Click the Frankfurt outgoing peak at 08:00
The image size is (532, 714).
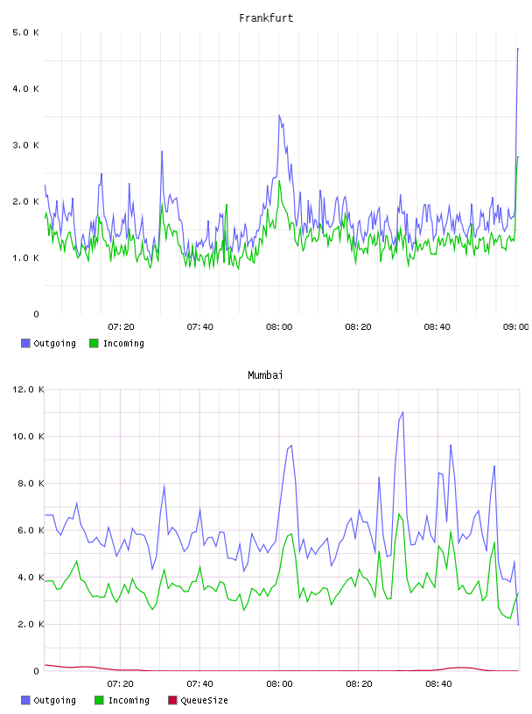tap(279, 115)
